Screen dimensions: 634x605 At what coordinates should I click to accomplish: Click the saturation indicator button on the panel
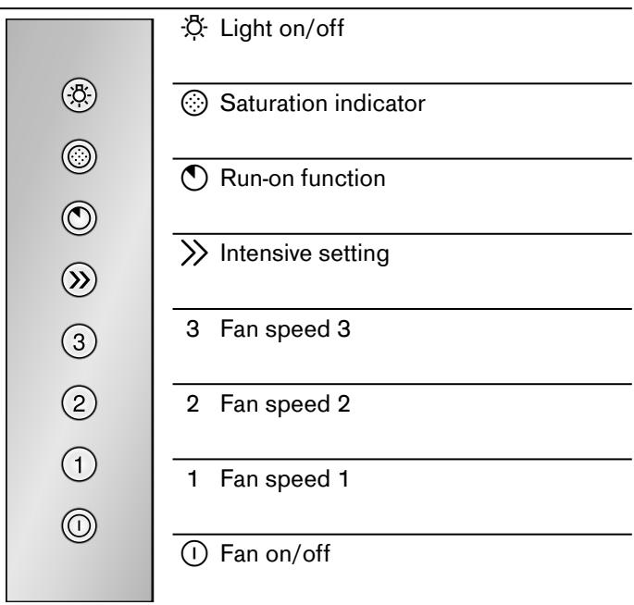(x=80, y=157)
